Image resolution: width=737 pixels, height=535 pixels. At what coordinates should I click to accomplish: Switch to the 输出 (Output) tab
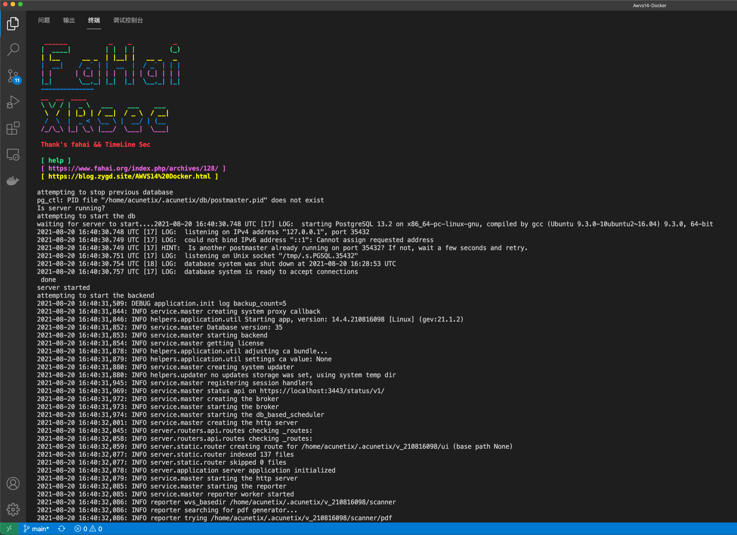pos(69,20)
